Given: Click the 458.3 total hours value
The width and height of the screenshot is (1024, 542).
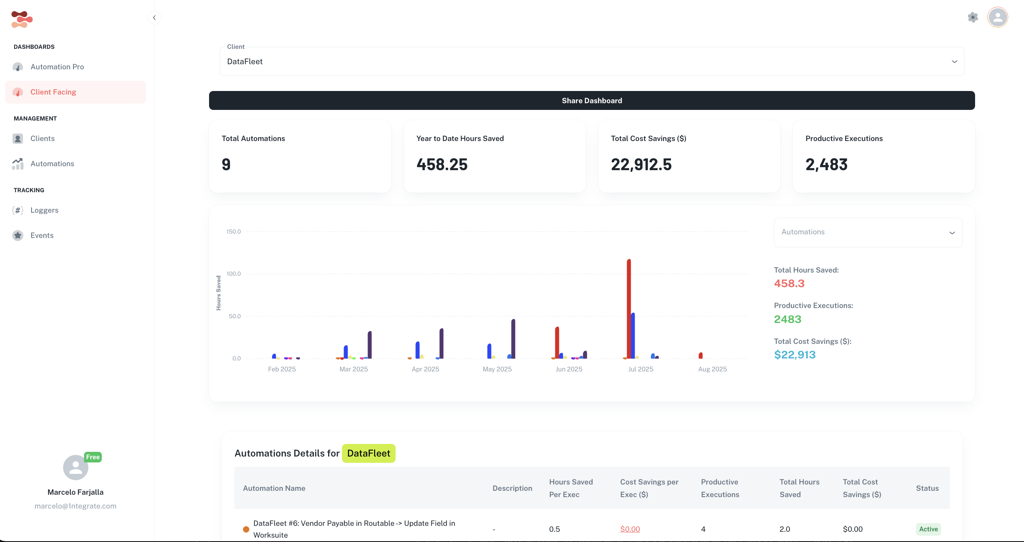Looking at the screenshot, I should (789, 284).
